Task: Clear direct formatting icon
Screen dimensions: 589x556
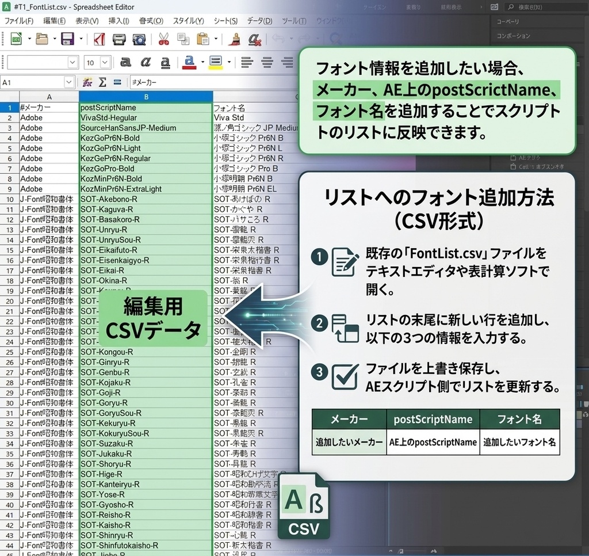Action: tap(255, 39)
